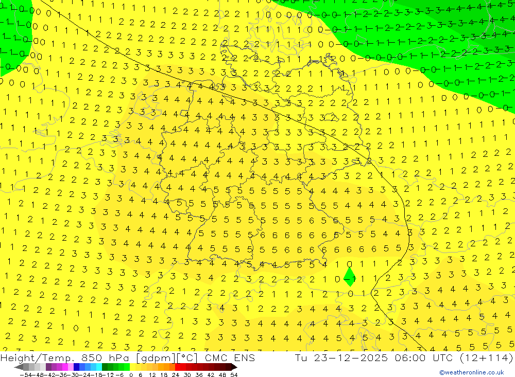515x377 pixels.
Task: Click the "CMC ENS" model label
Action: pos(230,357)
